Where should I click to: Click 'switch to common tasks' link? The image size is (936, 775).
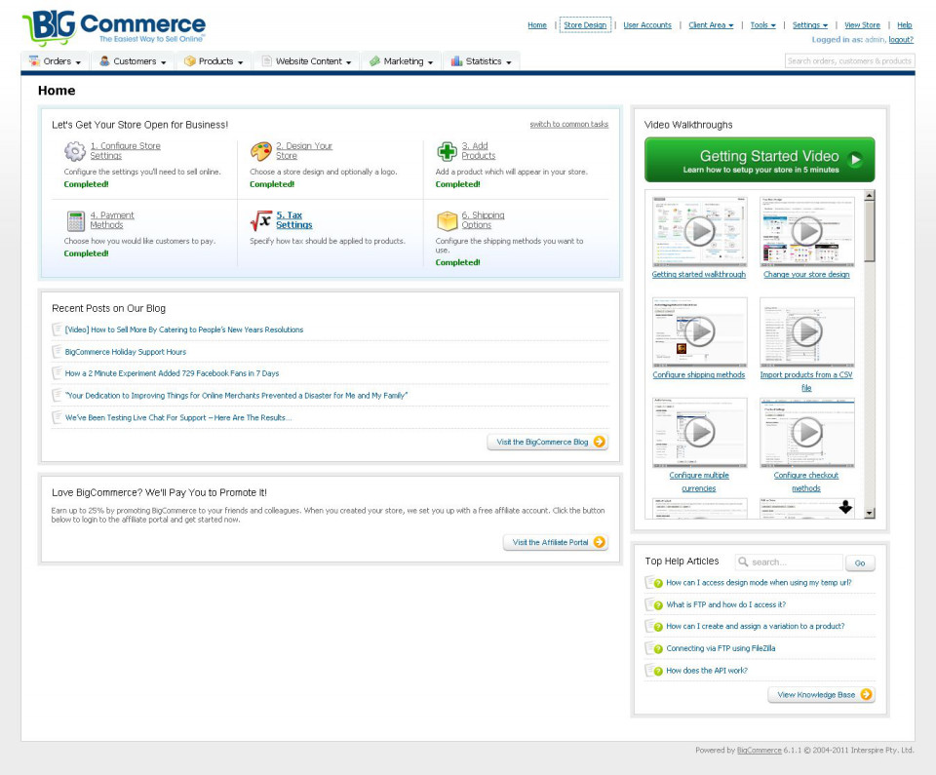[568, 124]
